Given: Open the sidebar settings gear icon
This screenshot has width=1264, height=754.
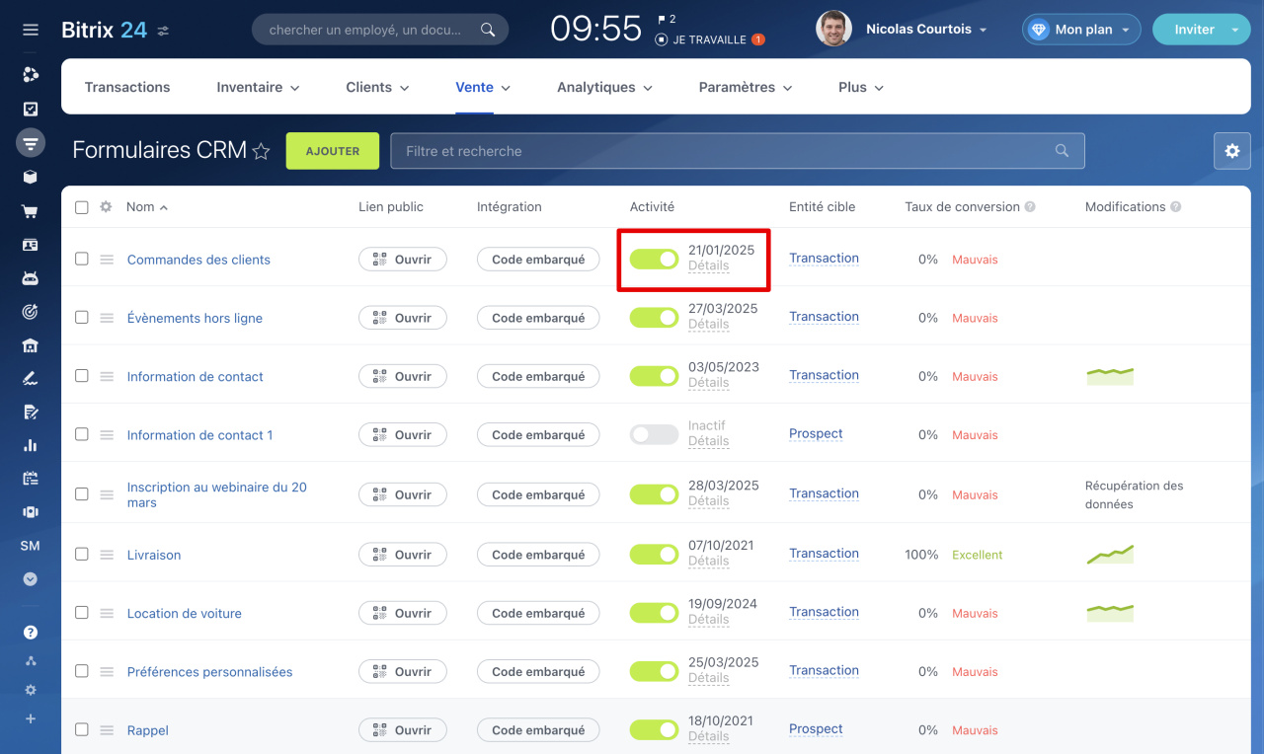Looking at the screenshot, I should [x=31, y=690].
